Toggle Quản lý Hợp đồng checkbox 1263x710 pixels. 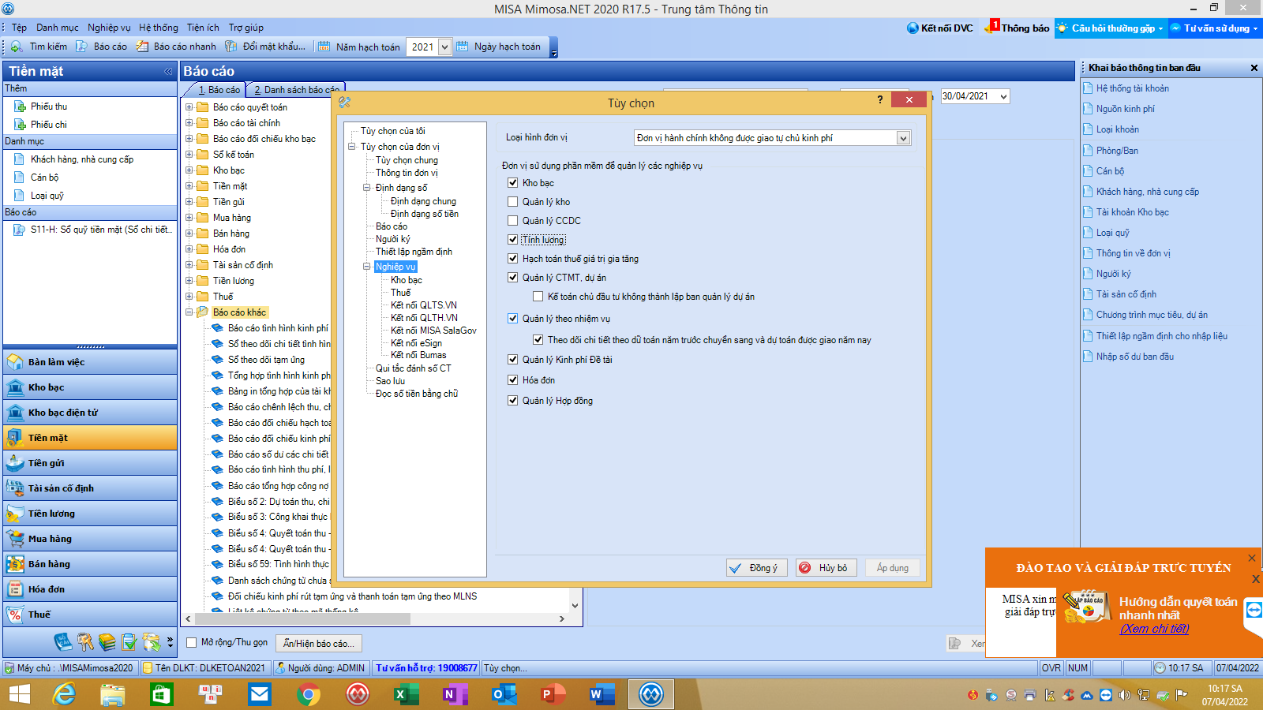[x=513, y=401]
